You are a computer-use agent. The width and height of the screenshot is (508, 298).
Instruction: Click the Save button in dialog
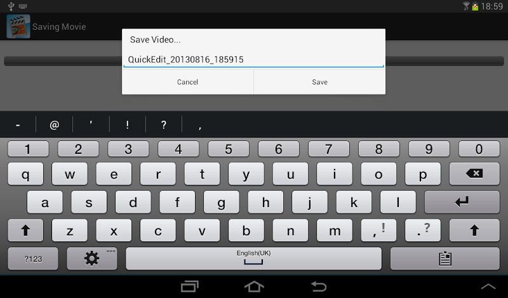click(x=320, y=82)
